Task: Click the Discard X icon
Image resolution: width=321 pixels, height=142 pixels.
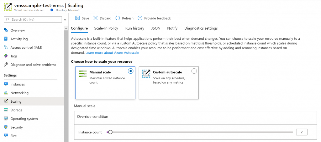Action: (x=96, y=18)
